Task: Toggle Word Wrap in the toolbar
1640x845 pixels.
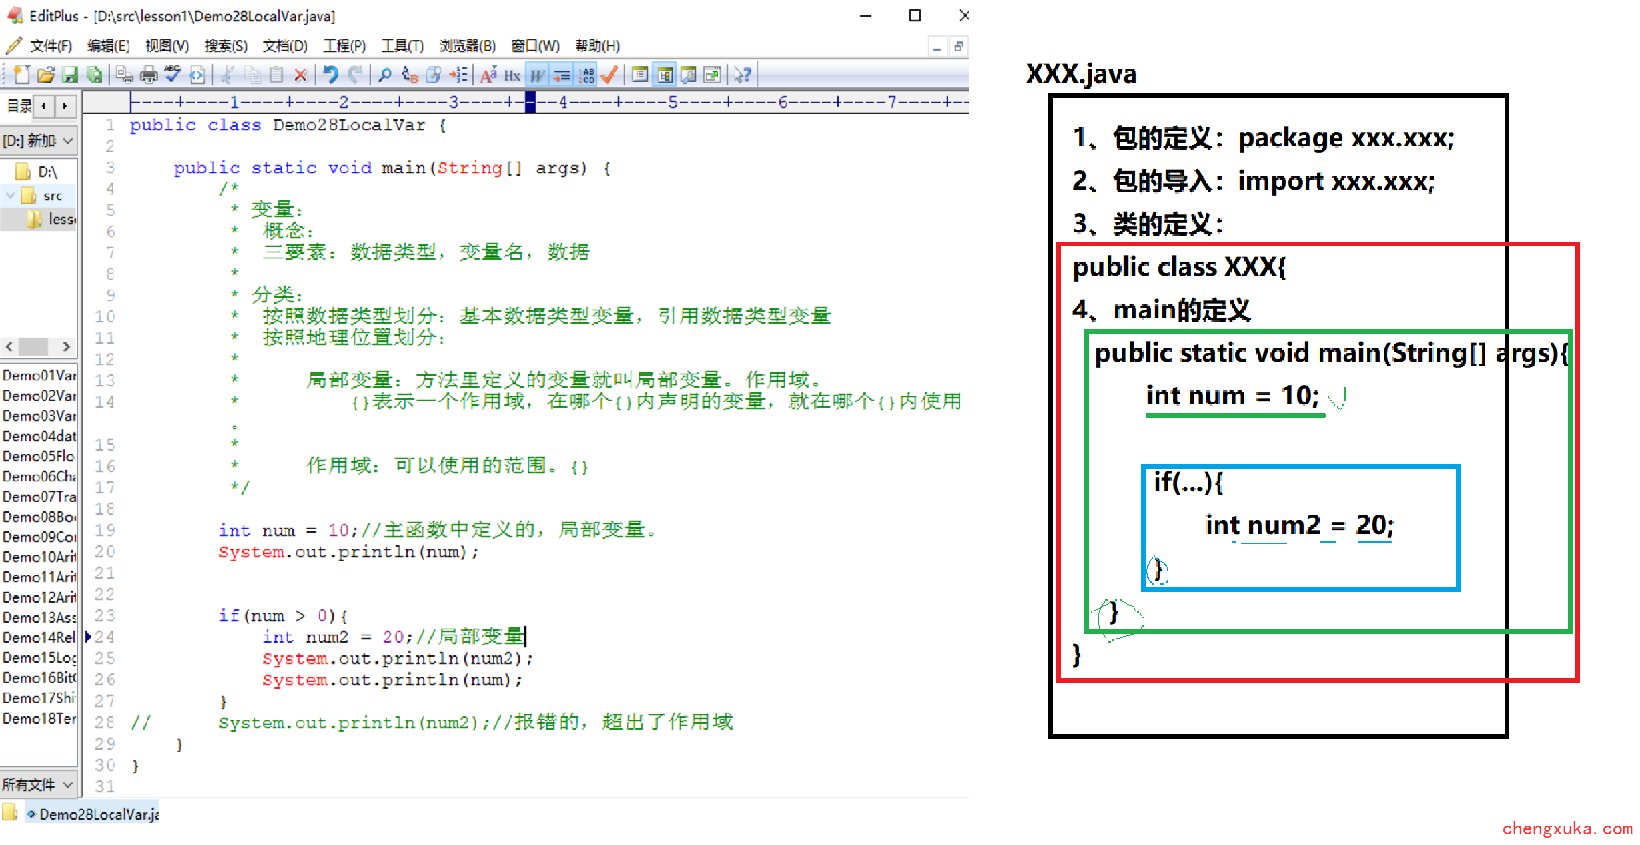Action: (x=537, y=75)
